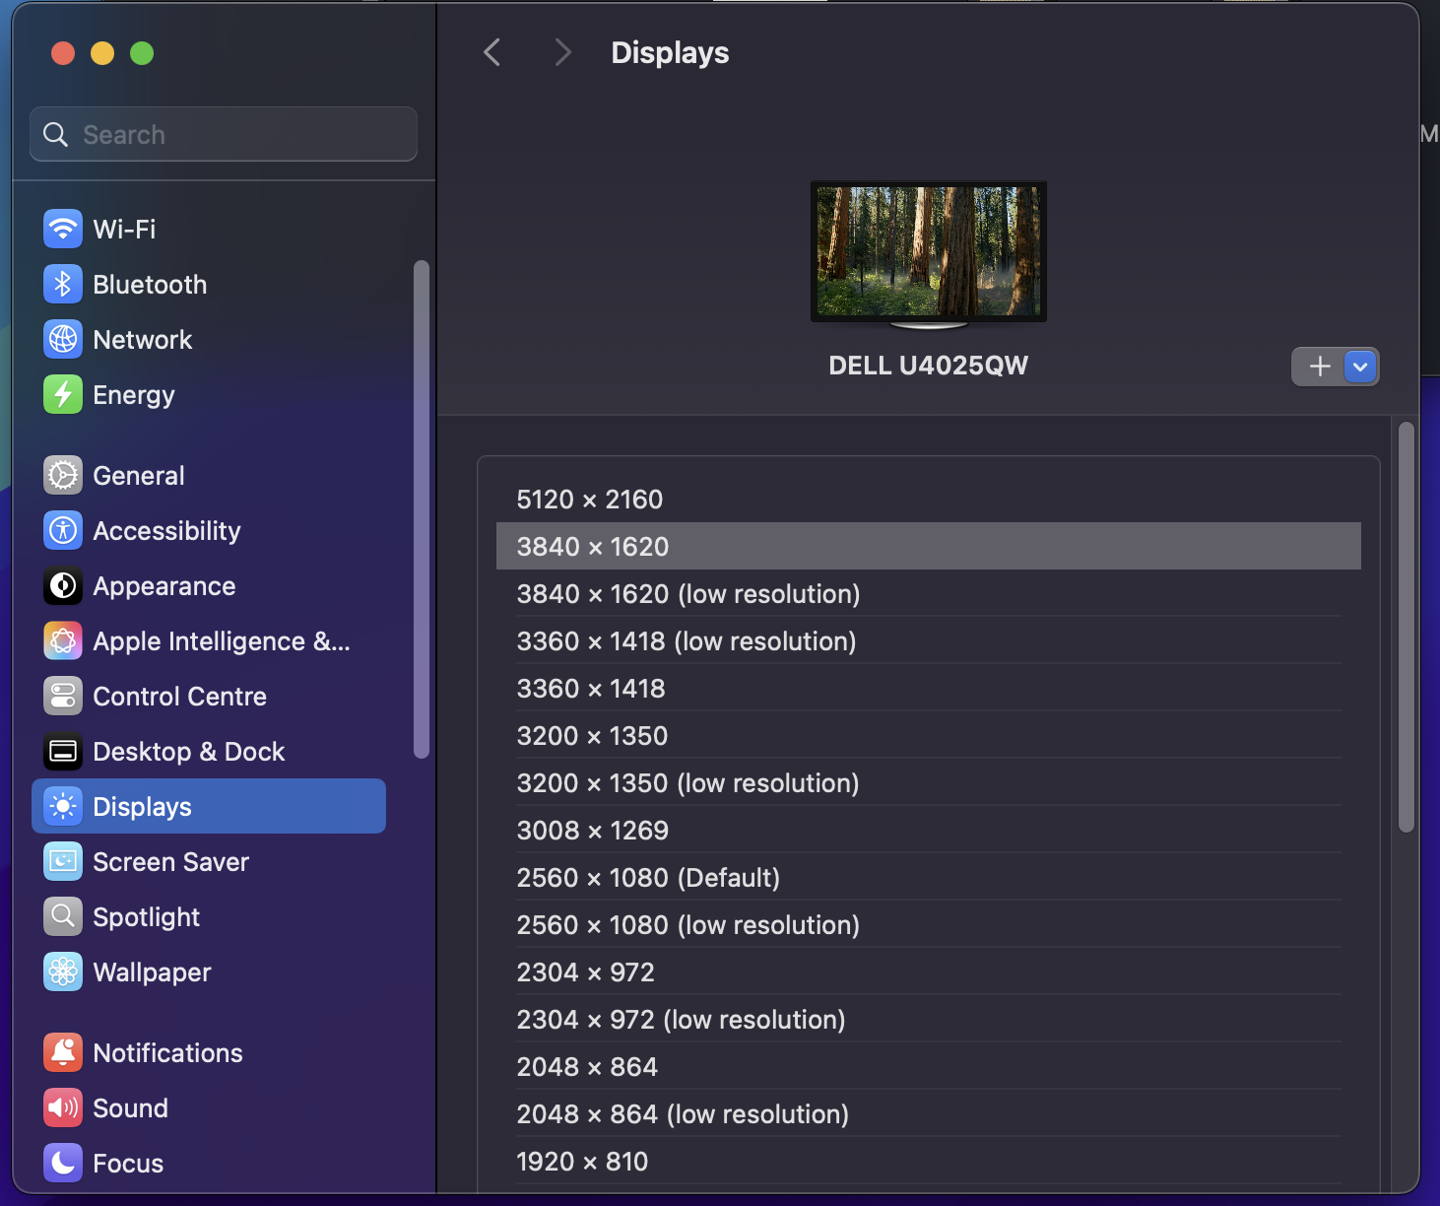Minimize the System Settings window
Image resolution: width=1440 pixels, height=1206 pixels.
coord(102,53)
